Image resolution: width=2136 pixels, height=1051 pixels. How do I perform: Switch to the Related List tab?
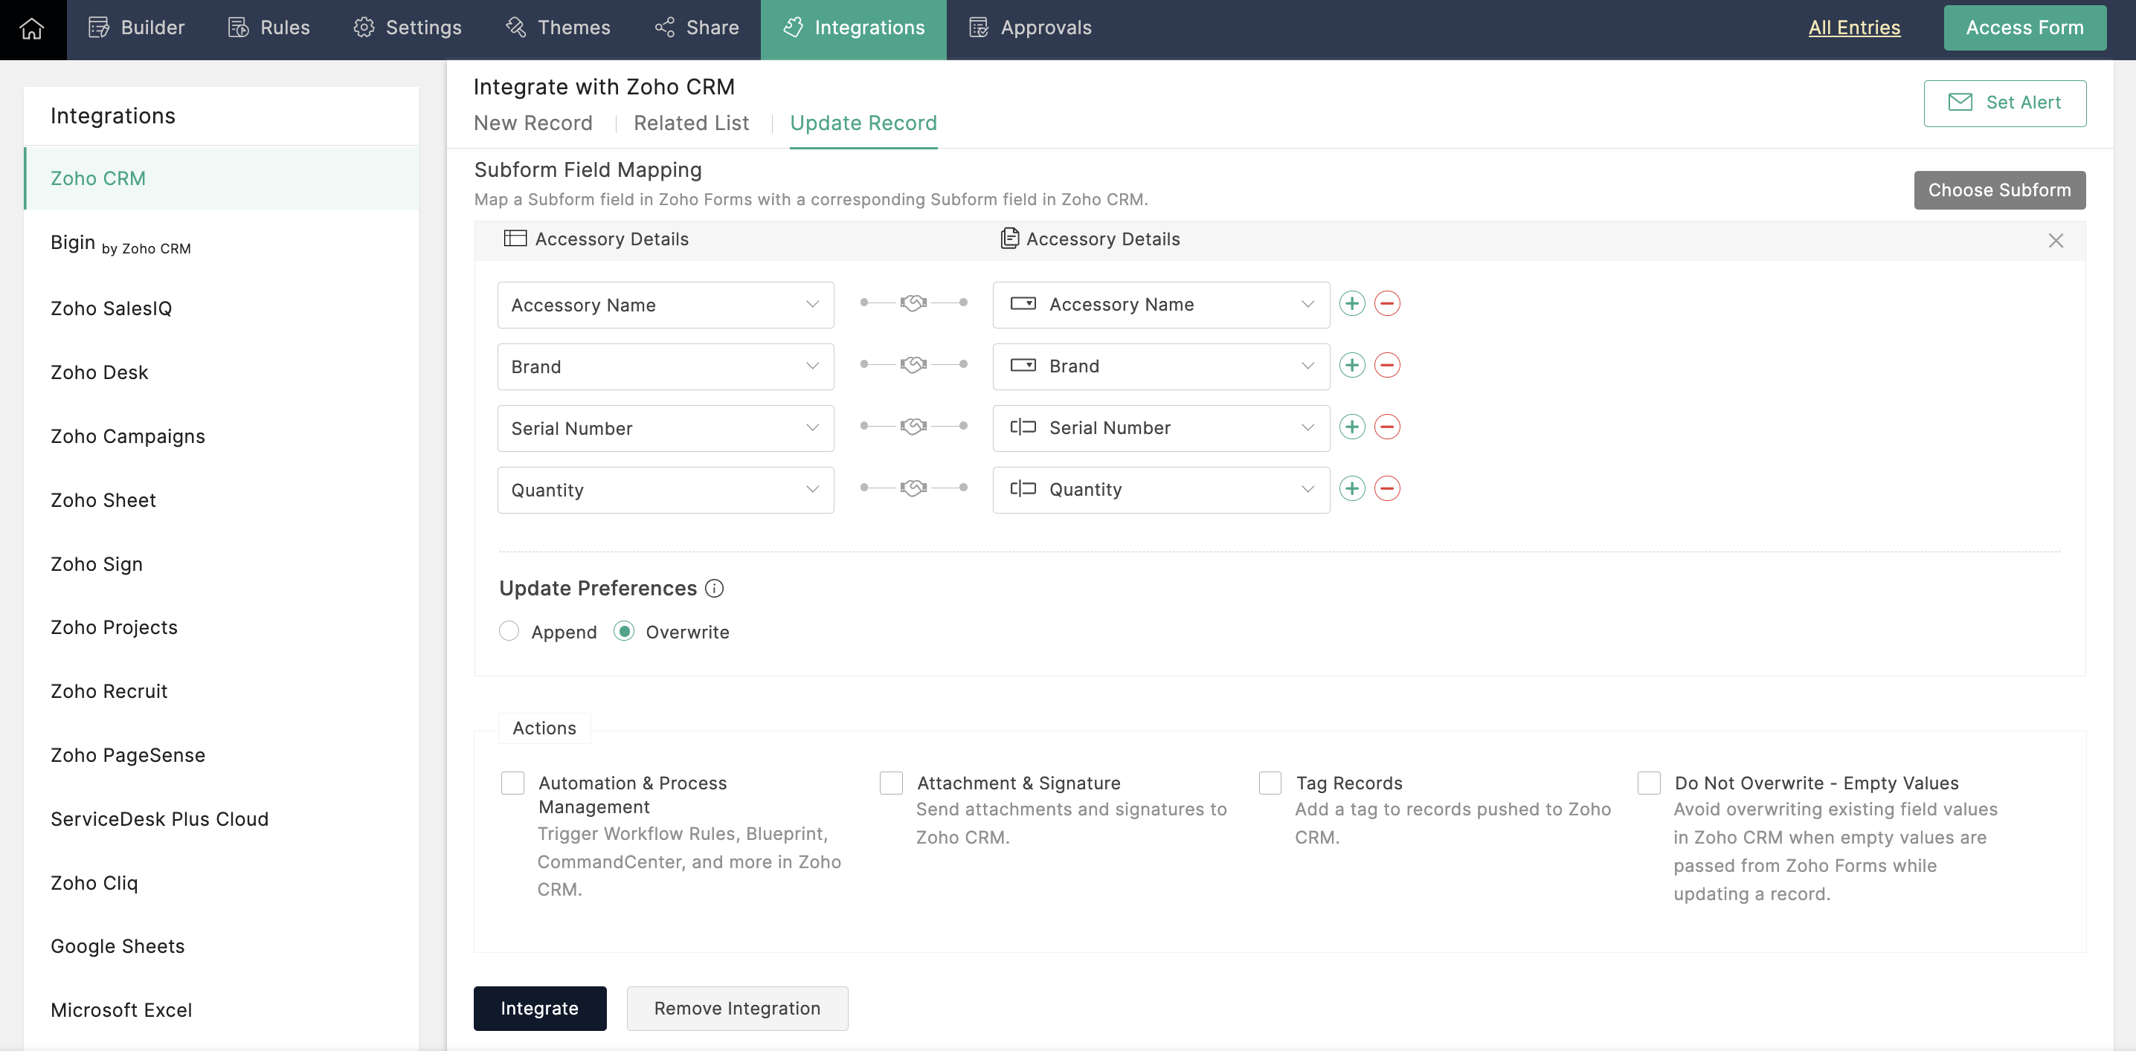pyautogui.click(x=691, y=123)
